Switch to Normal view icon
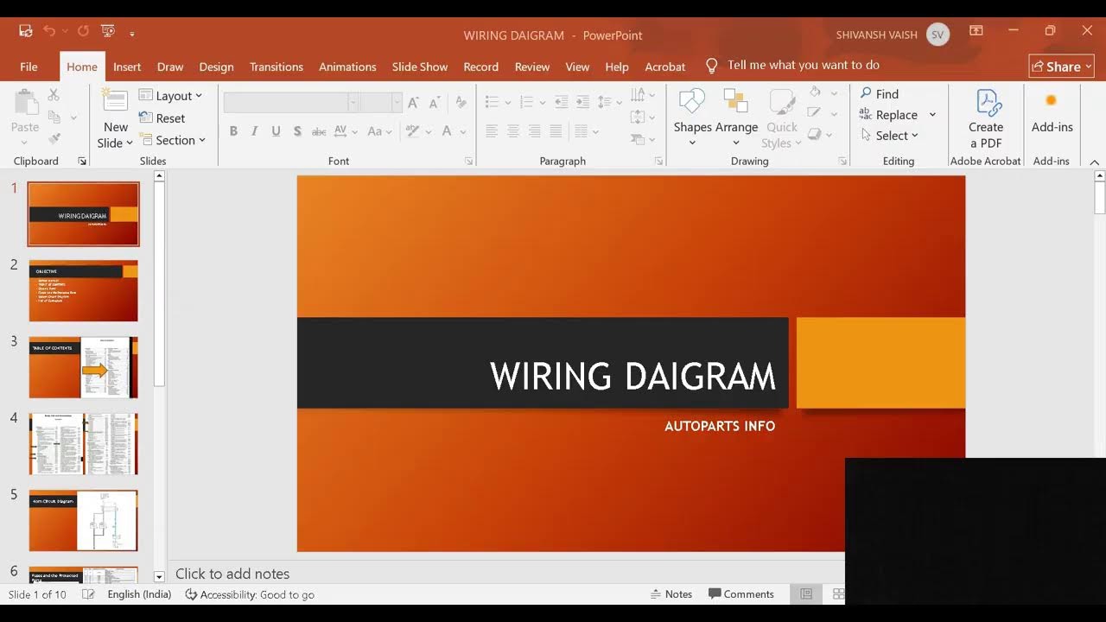The height and width of the screenshot is (622, 1106). pyautogui.click(x=806, y=594)
